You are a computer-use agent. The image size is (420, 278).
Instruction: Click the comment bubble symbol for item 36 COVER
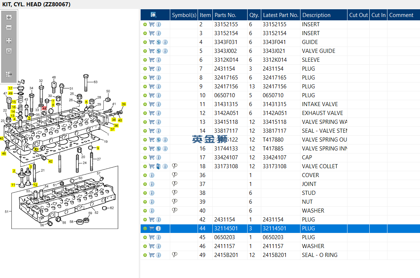pos(175,175)
